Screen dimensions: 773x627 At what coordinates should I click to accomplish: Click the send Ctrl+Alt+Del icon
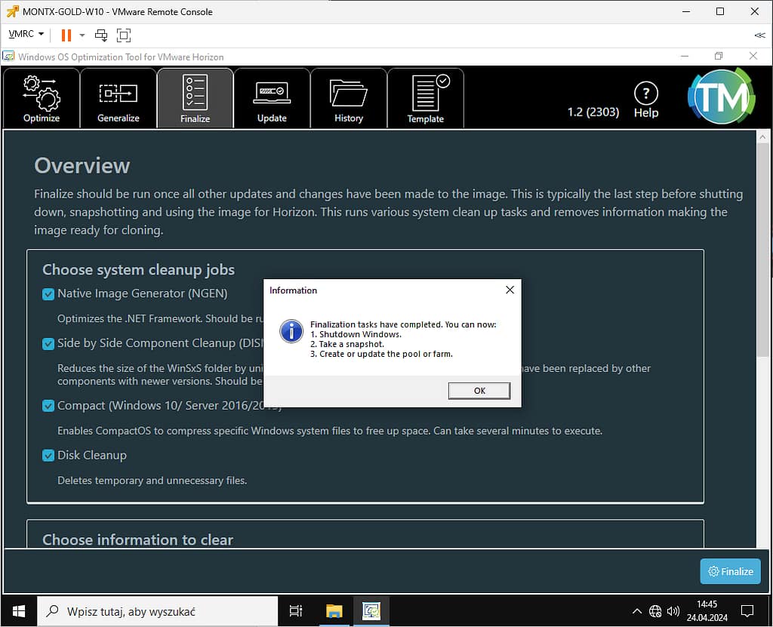101,35
